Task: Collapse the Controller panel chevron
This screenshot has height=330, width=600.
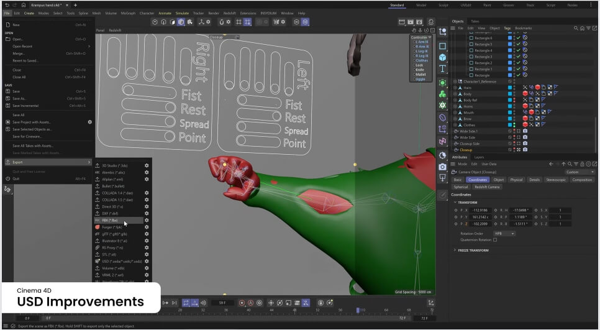Action: click(x=430, y=37)
